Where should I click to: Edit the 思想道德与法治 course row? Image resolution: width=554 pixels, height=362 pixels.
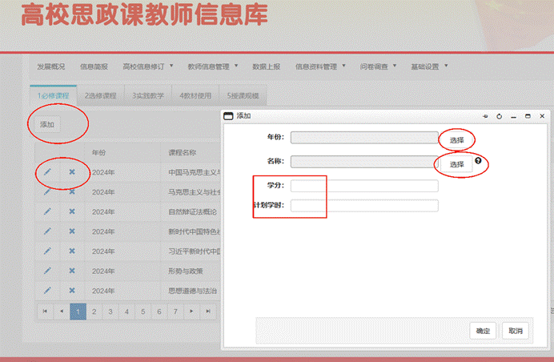point(46,290)
